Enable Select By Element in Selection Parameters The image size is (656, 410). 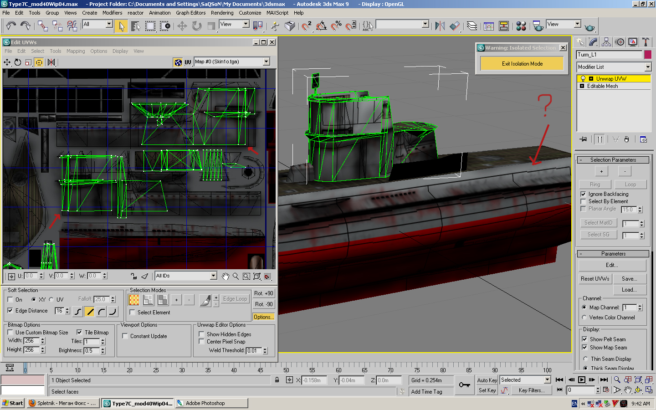(584, 201)
